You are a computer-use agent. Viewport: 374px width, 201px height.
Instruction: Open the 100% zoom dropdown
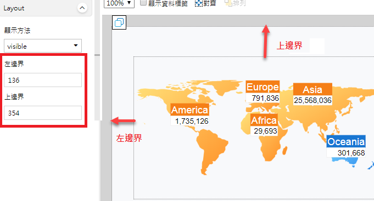(x=119, y=3)
